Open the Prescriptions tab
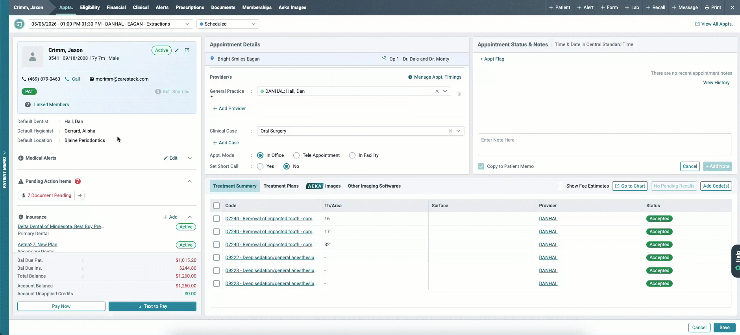The image size is (740, 335). 190,7
